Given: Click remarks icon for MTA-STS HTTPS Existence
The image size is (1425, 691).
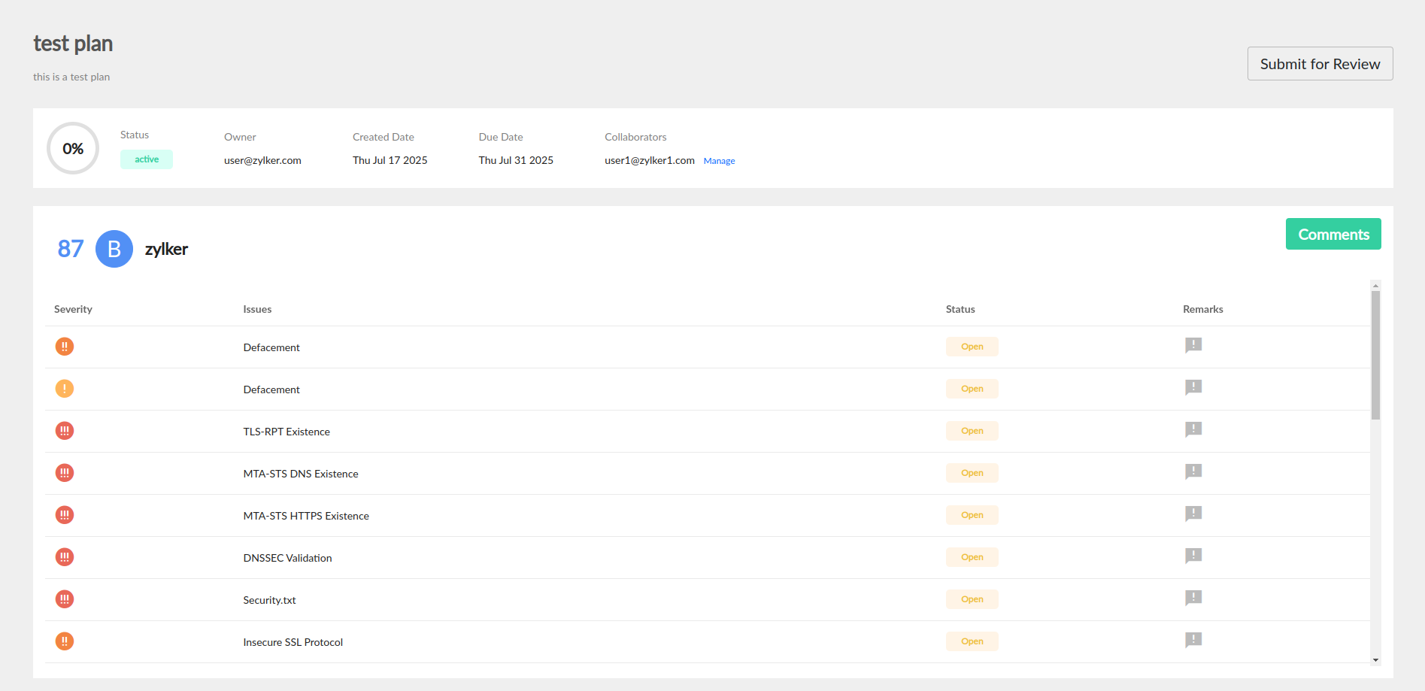Looking at the screenshot, I should 1193,514.
